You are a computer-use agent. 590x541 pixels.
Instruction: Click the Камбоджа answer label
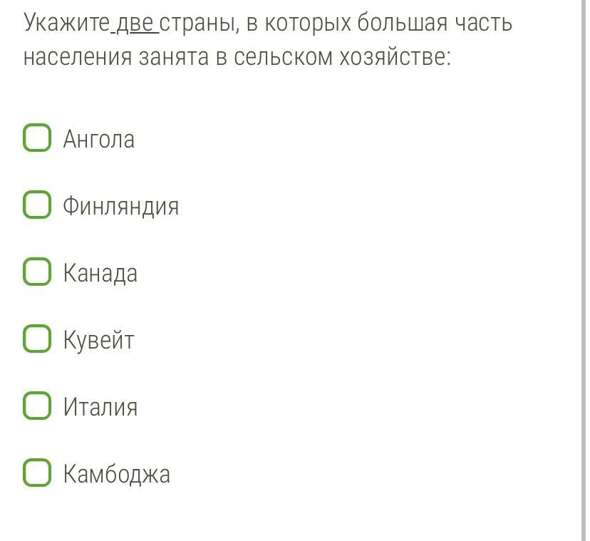click(116, 474)
